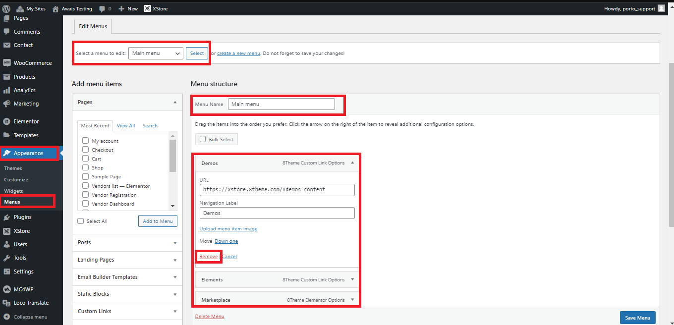Viewport: 674px width, 325px height.
Task: Click the Marketing megaphone icon
Action: pos(6,104)
